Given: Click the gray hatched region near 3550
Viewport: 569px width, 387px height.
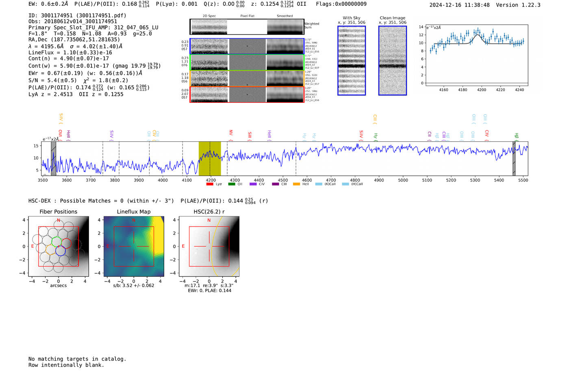Looking at the screenshot, I should click(x=53, y=158).
